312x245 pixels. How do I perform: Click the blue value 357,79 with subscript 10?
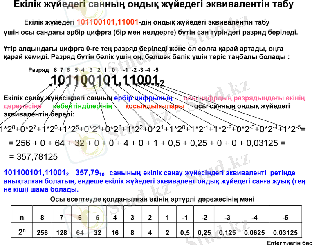pos(90,173)
